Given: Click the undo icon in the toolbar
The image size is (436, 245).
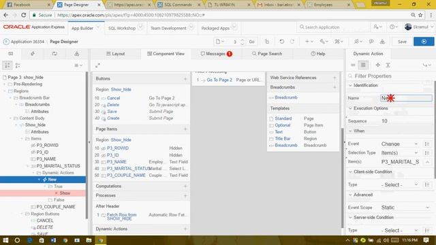Looking at the screenshot, I should pyautogui.click(x=281, y=42).
